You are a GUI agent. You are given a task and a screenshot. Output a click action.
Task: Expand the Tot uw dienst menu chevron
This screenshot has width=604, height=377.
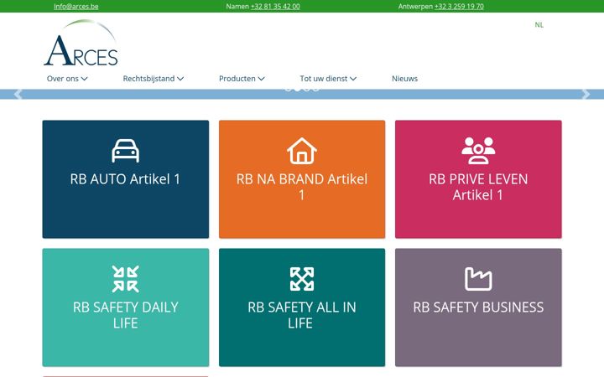point(353,79)
